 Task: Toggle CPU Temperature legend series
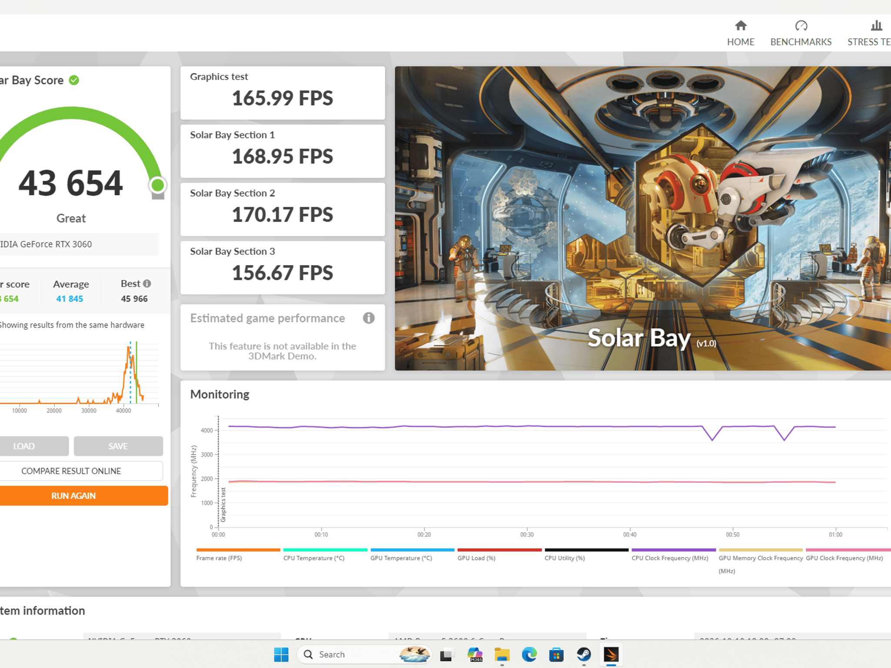(x=325, y=555)
